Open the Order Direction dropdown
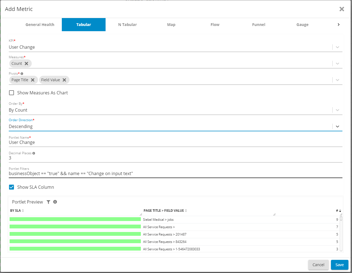The width and height of the screenshot is (352, 273). tap(337, 126)
